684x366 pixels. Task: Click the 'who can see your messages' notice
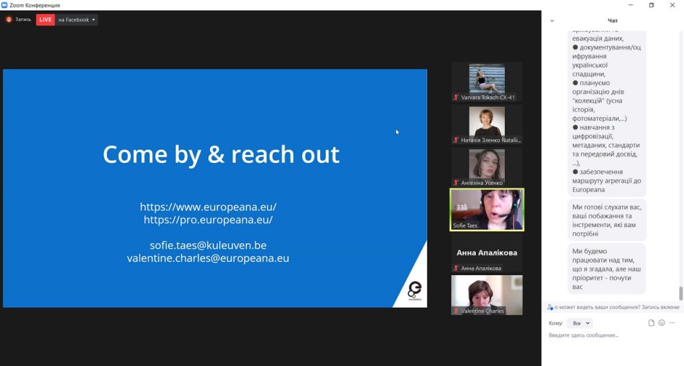(x=613, y=307)
